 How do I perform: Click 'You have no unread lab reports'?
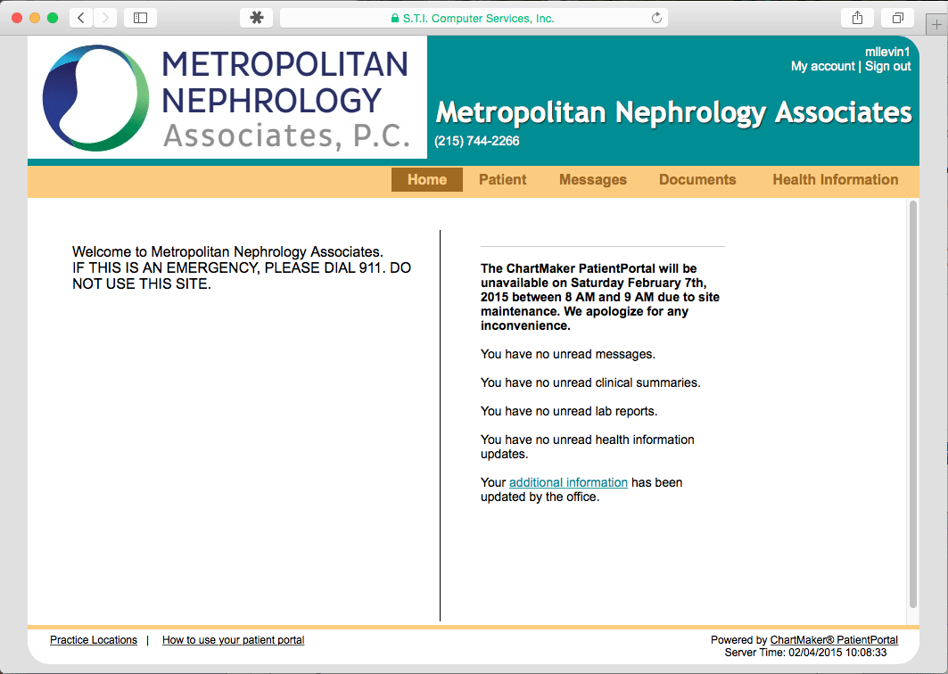569,411
